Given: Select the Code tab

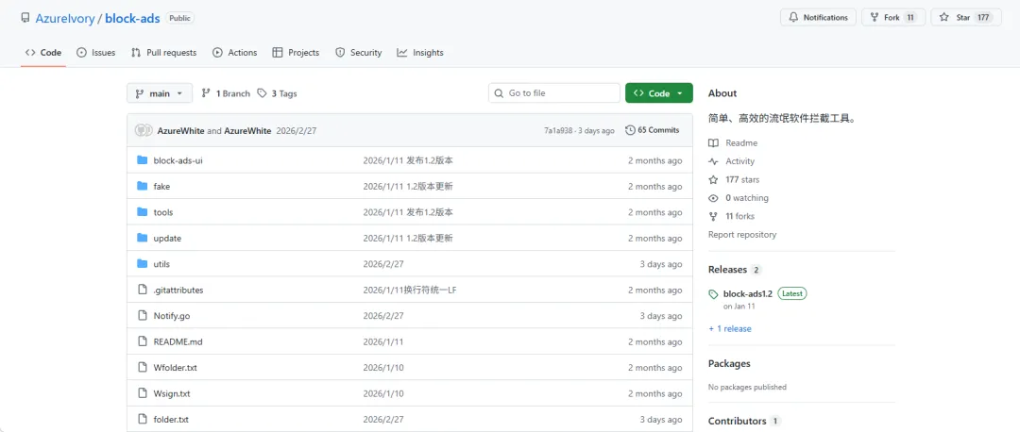Looking at the screenshot, I should [x=42, y=53].
